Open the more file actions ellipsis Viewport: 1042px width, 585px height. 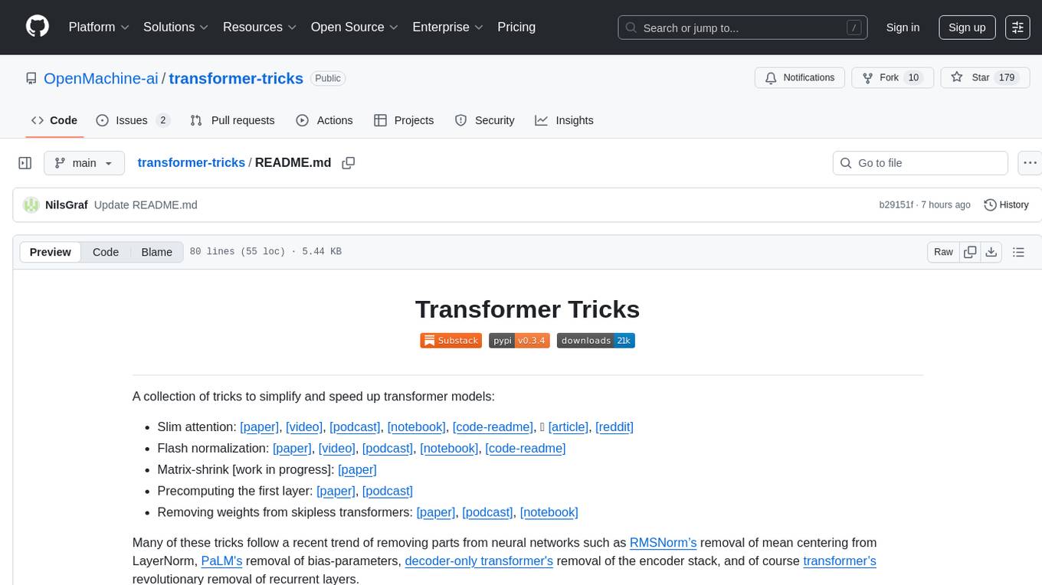click(1030, 163)
